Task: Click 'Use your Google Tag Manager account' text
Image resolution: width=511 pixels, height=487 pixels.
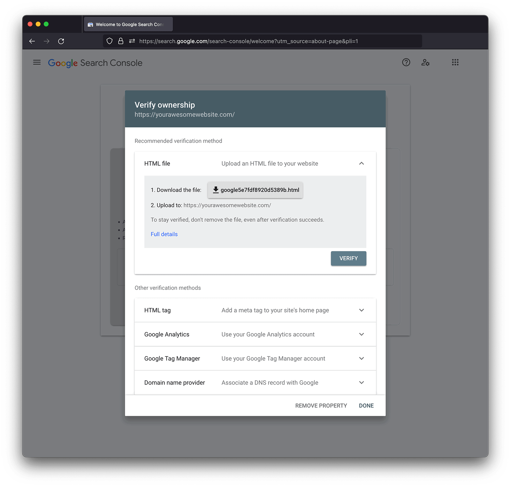Action: (x=273, y=358)
